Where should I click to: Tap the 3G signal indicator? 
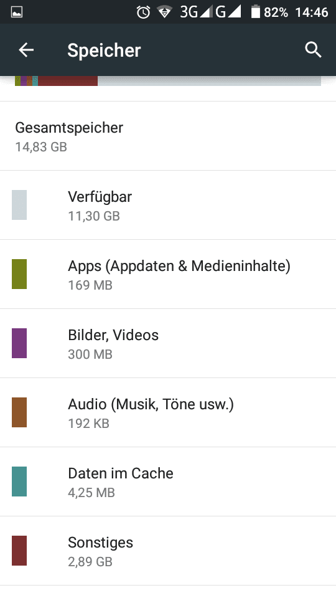[196, 12]
